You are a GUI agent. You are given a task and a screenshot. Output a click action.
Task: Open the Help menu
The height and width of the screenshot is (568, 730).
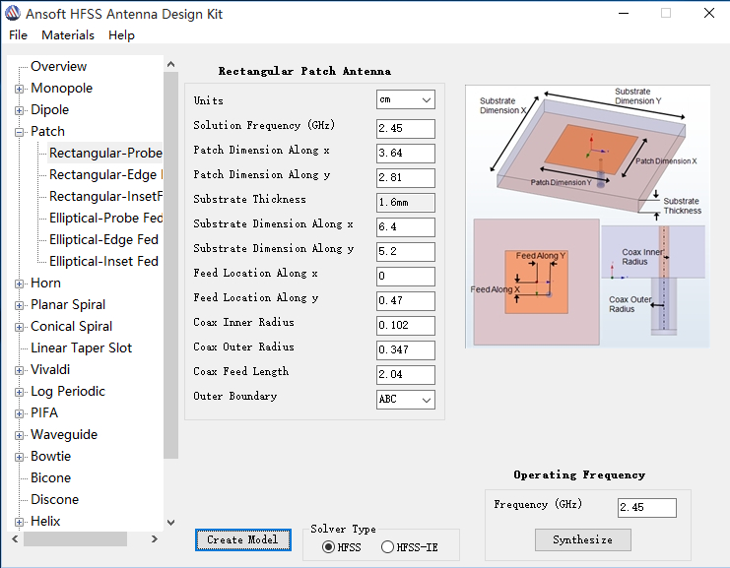121,35
